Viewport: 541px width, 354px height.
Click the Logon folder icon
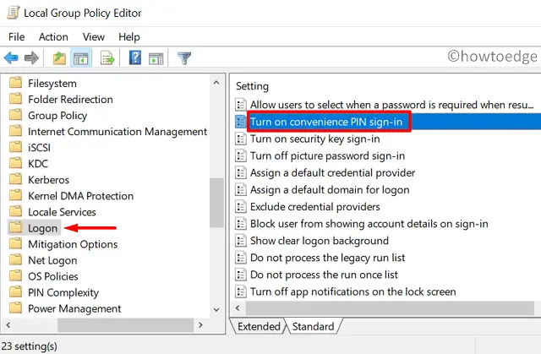[x=15, y=227]
